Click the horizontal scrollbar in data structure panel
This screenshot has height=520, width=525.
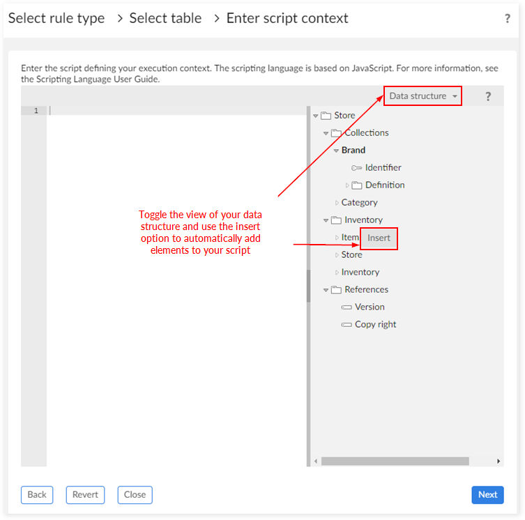pyautogui.click(x=395, y=461)
